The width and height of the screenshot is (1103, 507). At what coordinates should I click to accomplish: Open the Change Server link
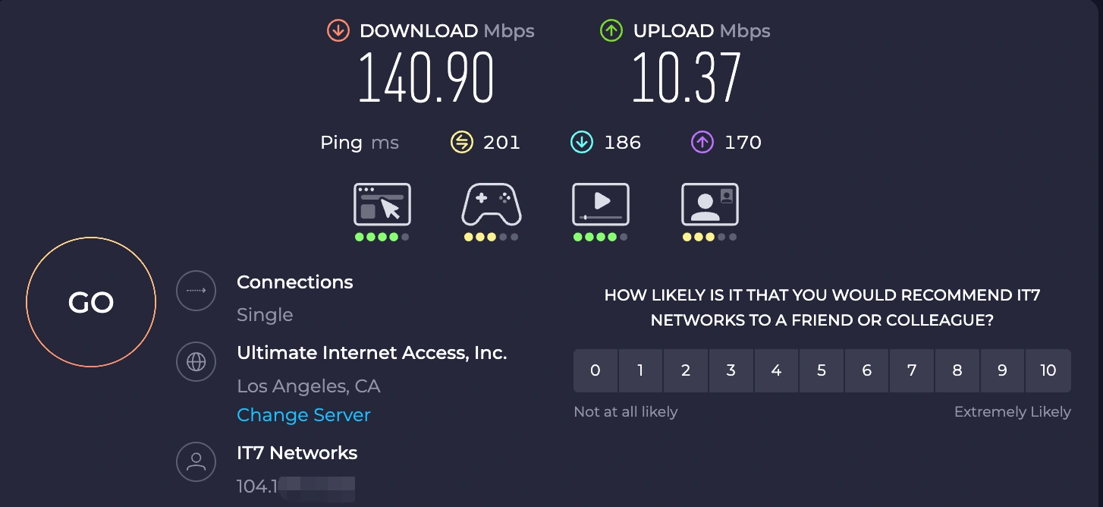(303, 415)
